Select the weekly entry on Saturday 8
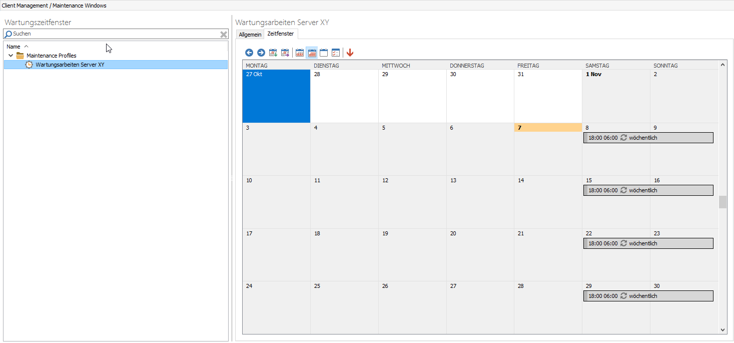The width and height of the screenshot is (734, 343). [x=648, y=138]
